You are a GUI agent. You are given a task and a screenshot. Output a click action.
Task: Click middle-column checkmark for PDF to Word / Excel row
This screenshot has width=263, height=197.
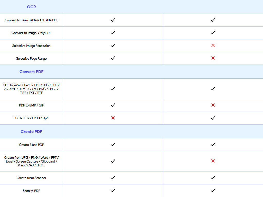click(113, 89)
